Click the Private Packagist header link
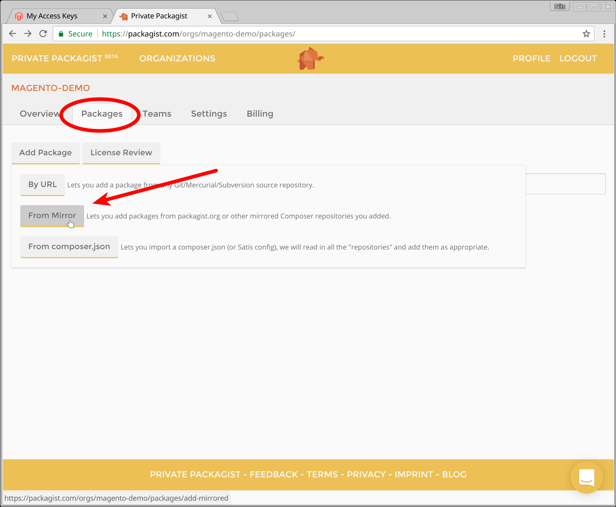Viewport: 616px width, 507px height. coord(65,58)
